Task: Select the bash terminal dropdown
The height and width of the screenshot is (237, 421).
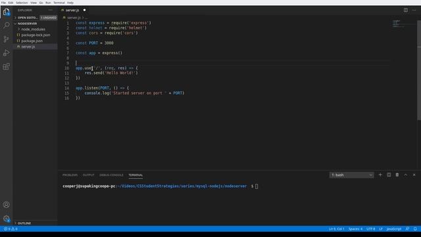Action: click(x=352, y=175)
